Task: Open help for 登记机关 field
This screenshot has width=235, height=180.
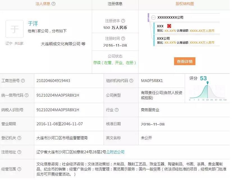Action: click(19, 138)
